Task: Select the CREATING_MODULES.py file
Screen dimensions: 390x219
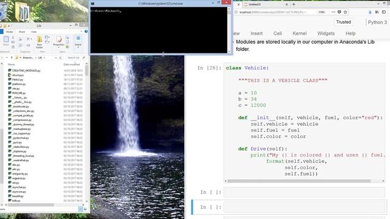Action: 26,71
